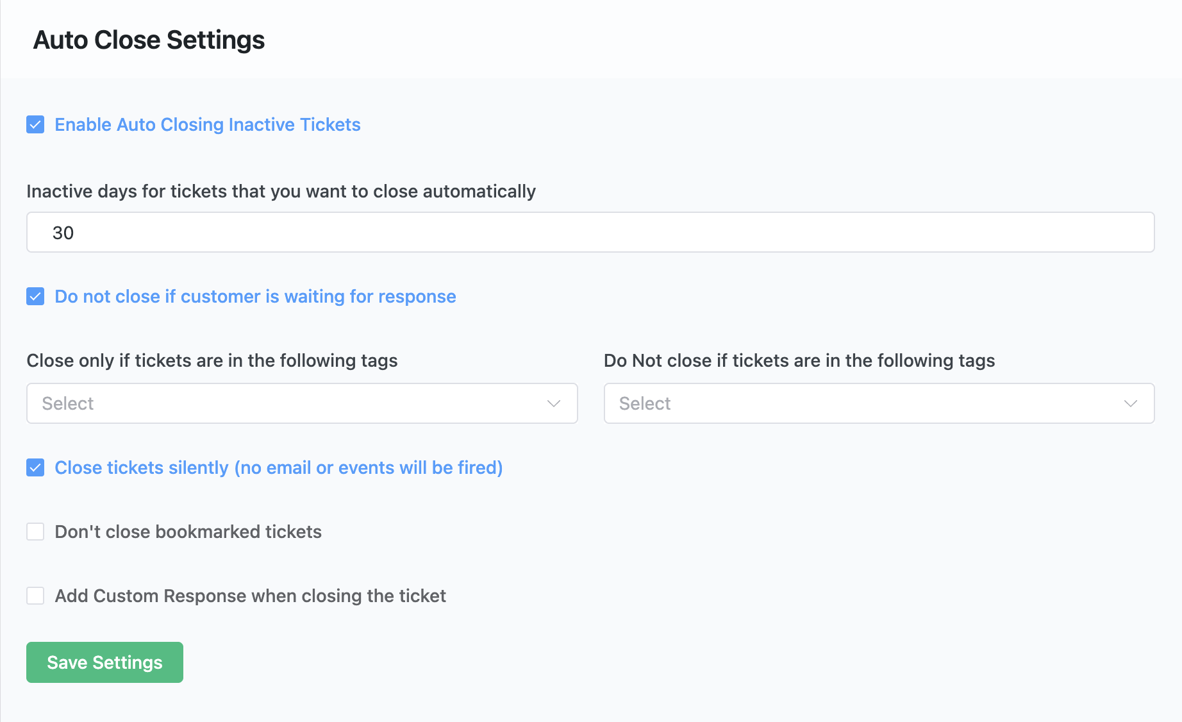Viewport: 1182px width, 722px height.
Task: Click the 'Inactive days for tickets' field label
Action: pyautogui.click(x=281, y=191)
